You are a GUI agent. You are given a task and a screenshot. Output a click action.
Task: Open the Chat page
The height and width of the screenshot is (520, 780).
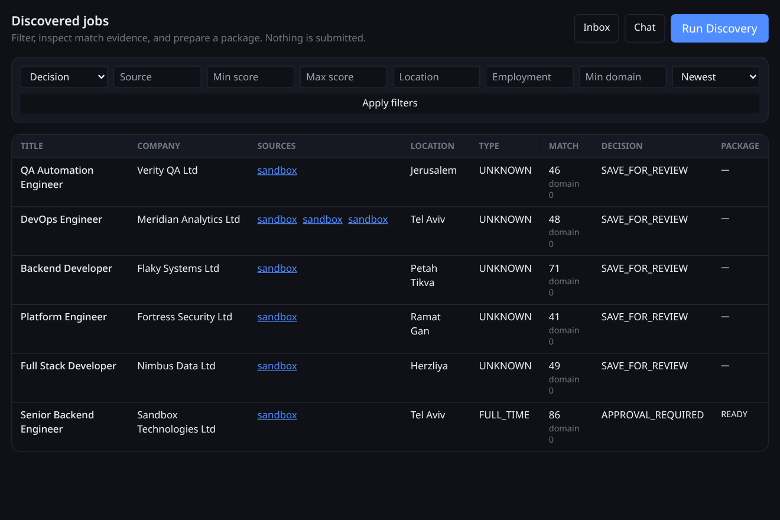point(645,28)
